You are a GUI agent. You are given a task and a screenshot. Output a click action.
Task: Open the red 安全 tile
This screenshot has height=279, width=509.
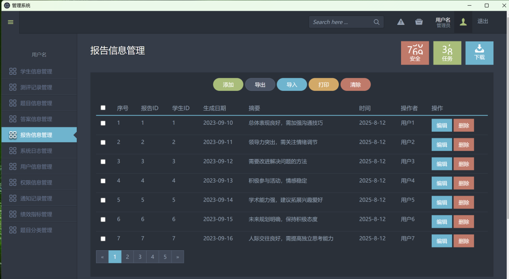[x=415, y=53]
